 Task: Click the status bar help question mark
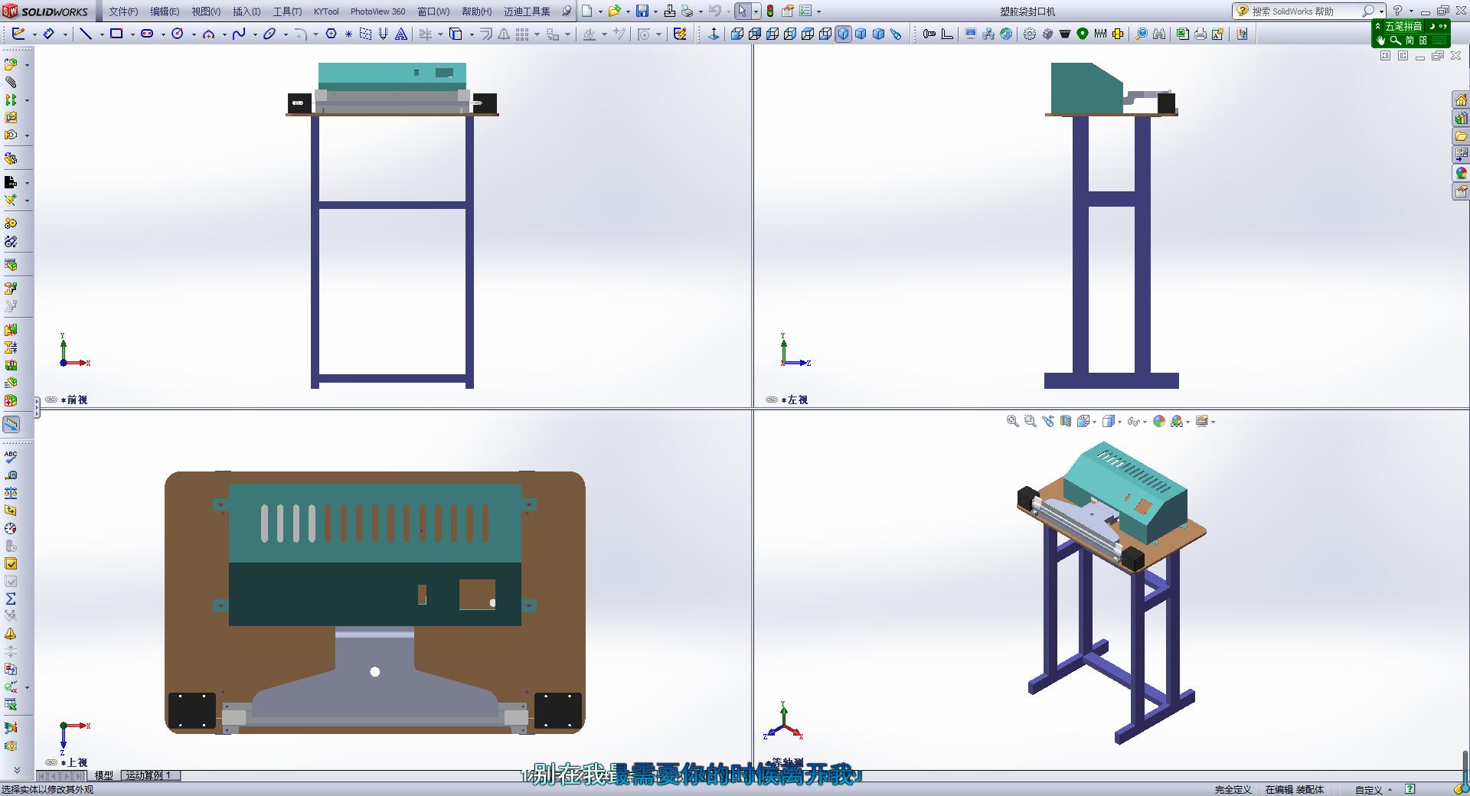click(x=1410, y=789)
